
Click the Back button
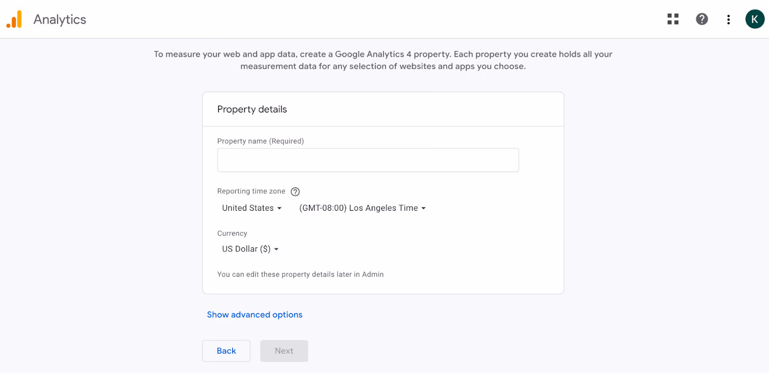point(226,351)
